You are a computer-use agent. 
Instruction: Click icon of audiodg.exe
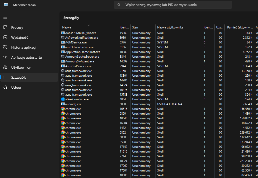(x=63, y=104)
